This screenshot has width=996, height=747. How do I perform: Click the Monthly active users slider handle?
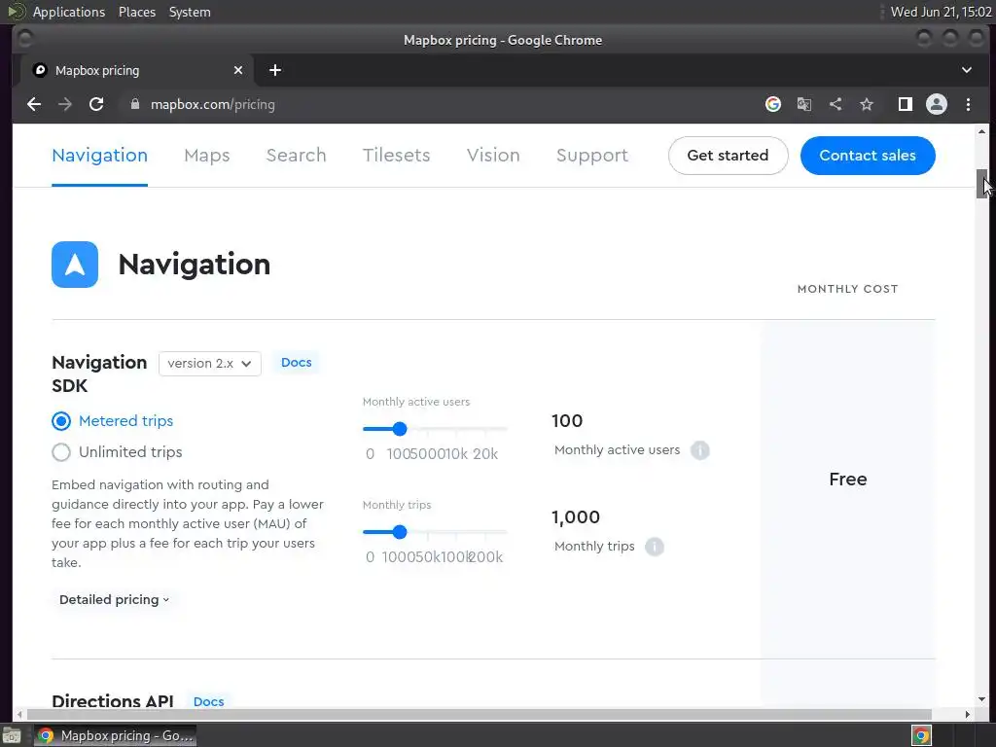tap(400, 429)
